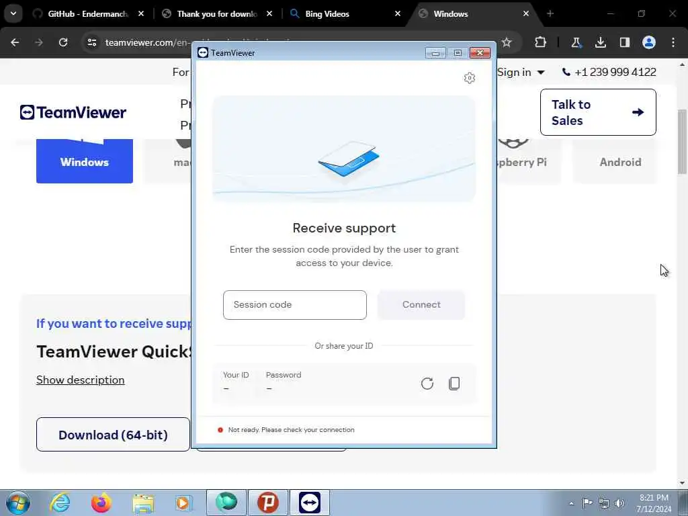Refresh the TeamViewer ID and password
688x516 pixels.
427,384
